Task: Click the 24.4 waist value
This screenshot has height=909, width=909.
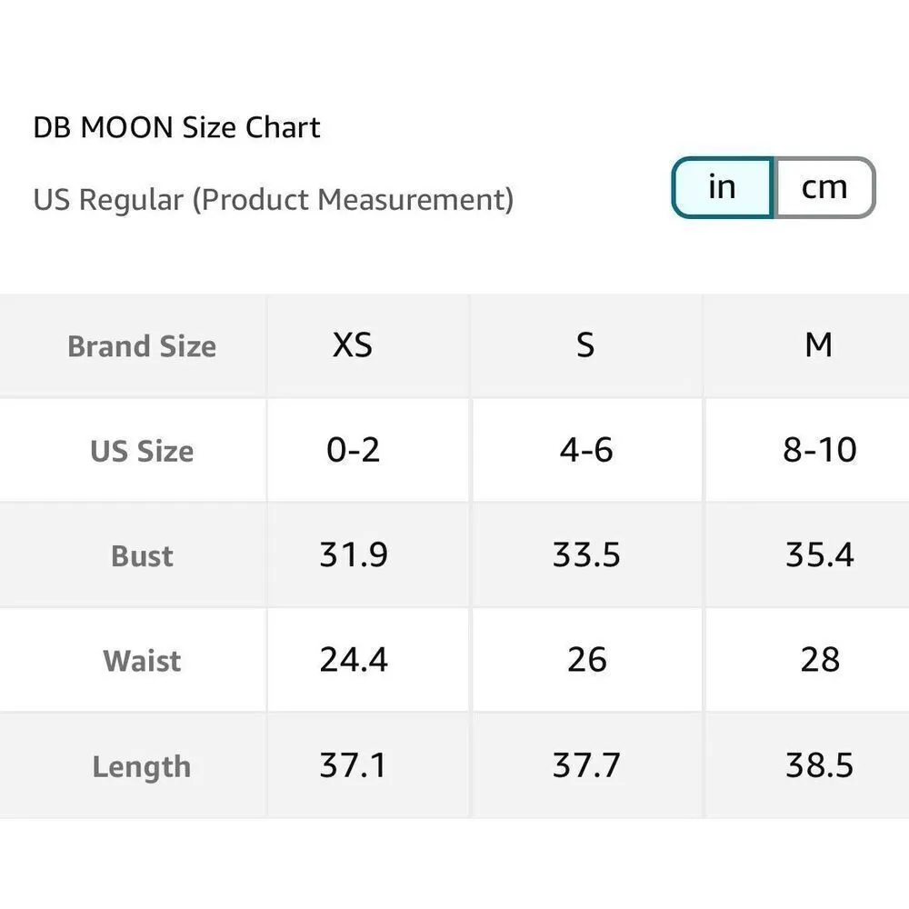Action: coord(353,660)
